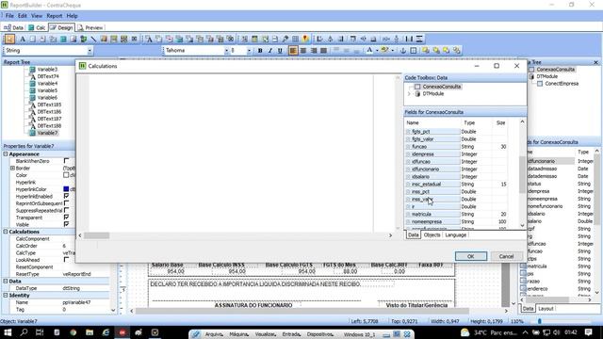This screenshot has width=603, height=339.
Task: Click the Color property swatch
Action: tap(66, 175)
